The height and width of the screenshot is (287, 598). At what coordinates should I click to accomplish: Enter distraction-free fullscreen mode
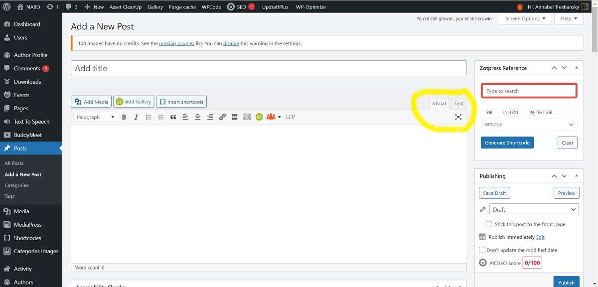[458, 117]
